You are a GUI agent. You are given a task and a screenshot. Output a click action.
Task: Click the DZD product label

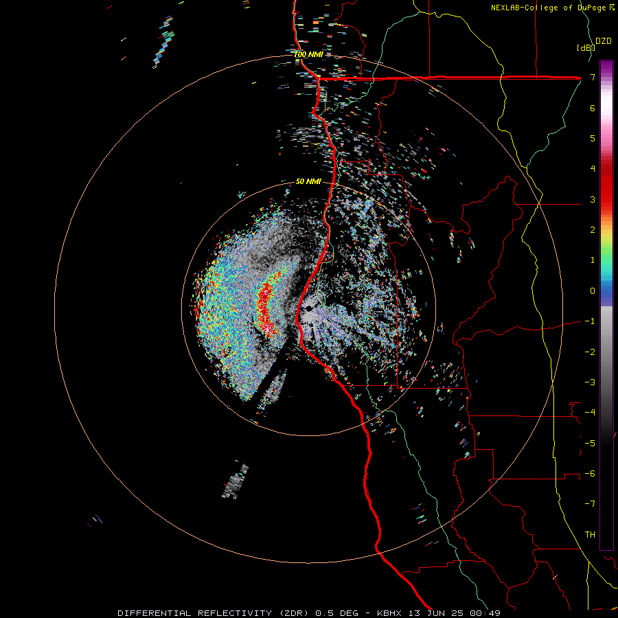pyautogui.click(x=604, y=41)
